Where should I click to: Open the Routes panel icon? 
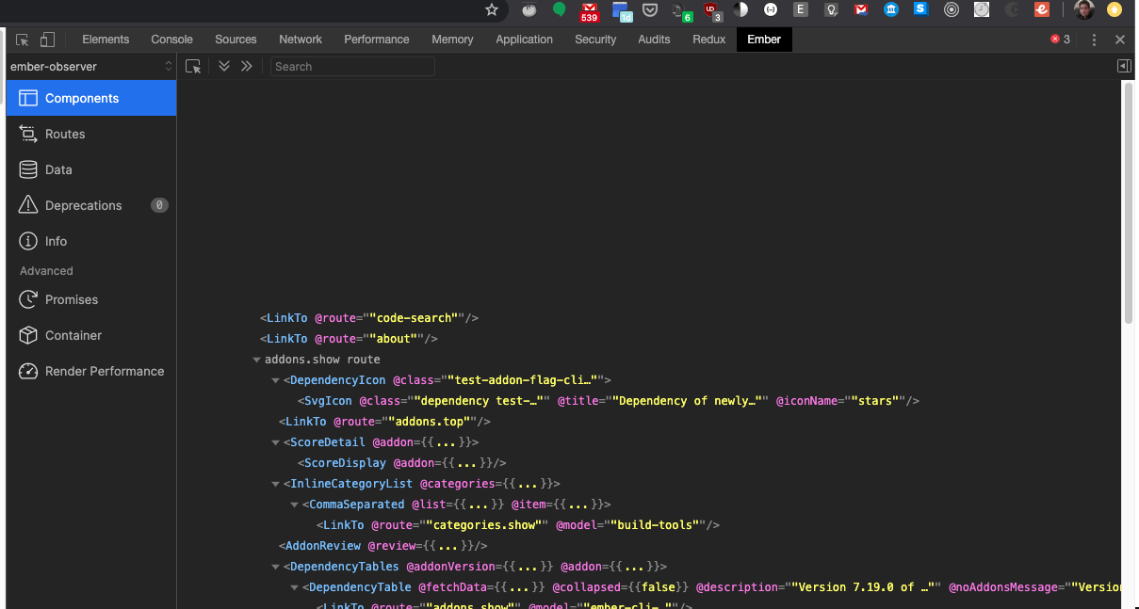click(x=28, y=134)
